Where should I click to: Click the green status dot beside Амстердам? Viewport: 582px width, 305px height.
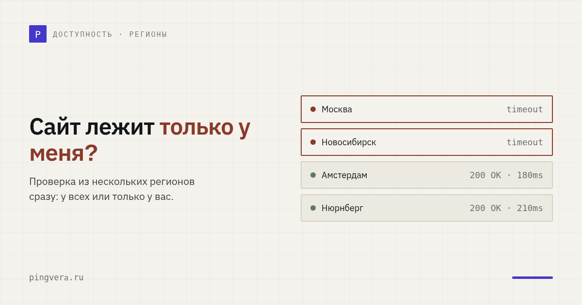point(313,175)
